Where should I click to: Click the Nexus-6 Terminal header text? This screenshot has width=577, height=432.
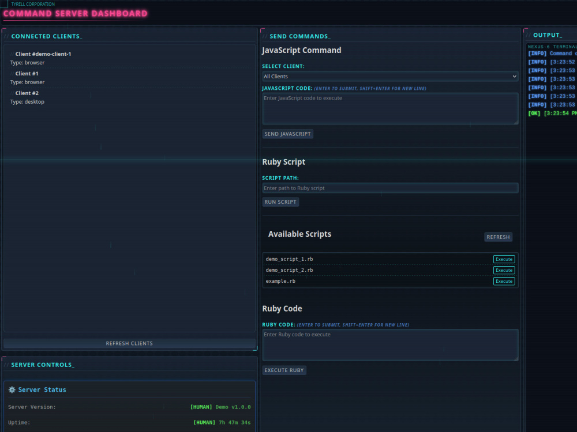pos(552,47)
